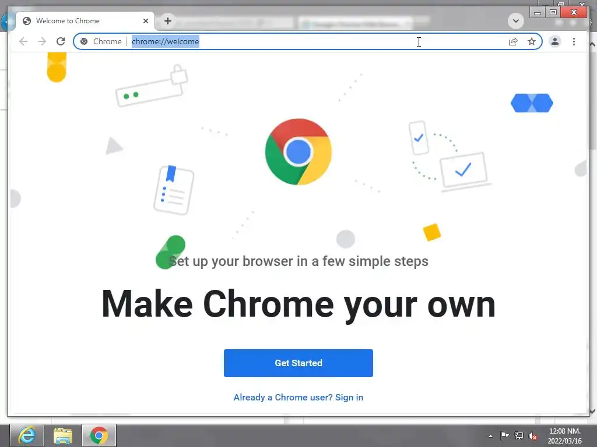Close the Chrome window with red X
This screenshot has width=597, height=447.
[x=574, y=12]
